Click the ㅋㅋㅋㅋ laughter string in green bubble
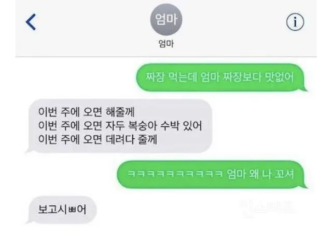Screen dimensions: 332x248 coord(175,174)
